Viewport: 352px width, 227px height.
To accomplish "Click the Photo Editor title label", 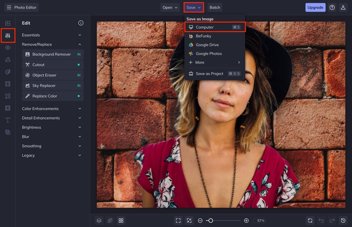I will coord(25,7).
